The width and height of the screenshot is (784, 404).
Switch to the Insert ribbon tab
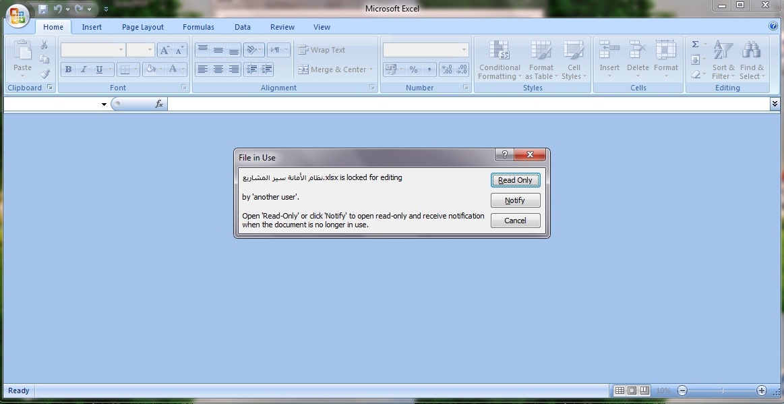click(92, 27)
